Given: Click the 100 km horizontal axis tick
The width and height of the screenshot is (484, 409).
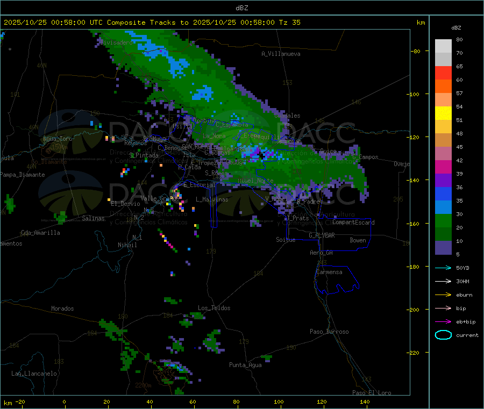Looking at the screenshot, I should [279, 401].
